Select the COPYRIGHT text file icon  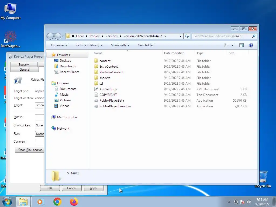coord(96,95)
